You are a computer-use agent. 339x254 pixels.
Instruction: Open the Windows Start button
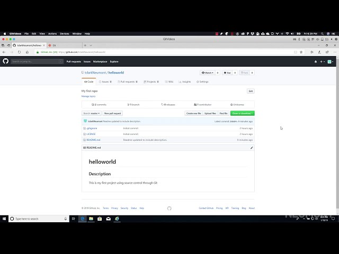coord(4,219)
